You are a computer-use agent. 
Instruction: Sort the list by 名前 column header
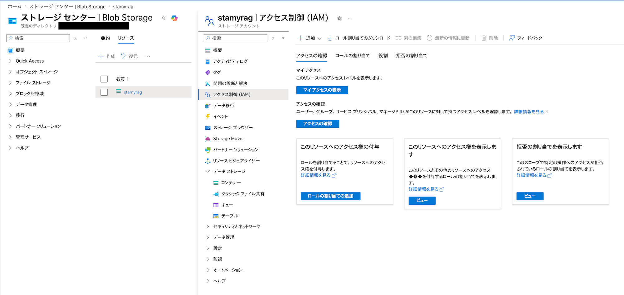pos(122,79)
